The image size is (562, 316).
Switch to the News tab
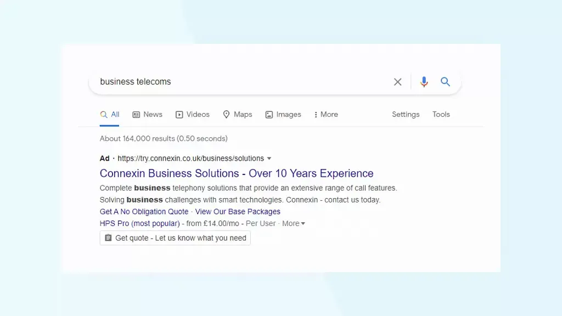click(147, 115)
